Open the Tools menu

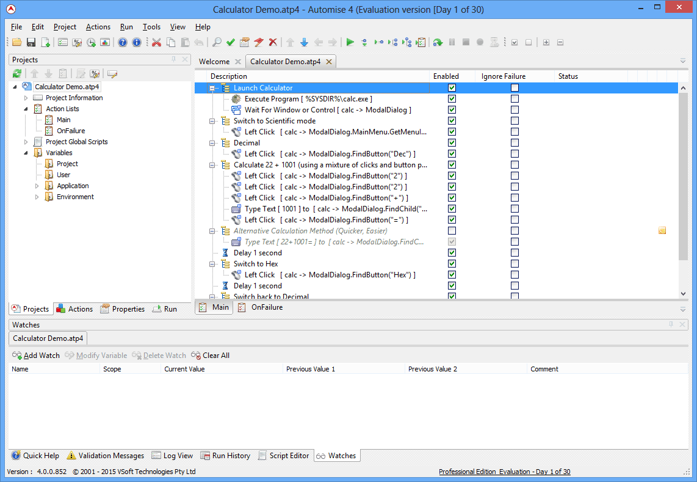point(151,27)
